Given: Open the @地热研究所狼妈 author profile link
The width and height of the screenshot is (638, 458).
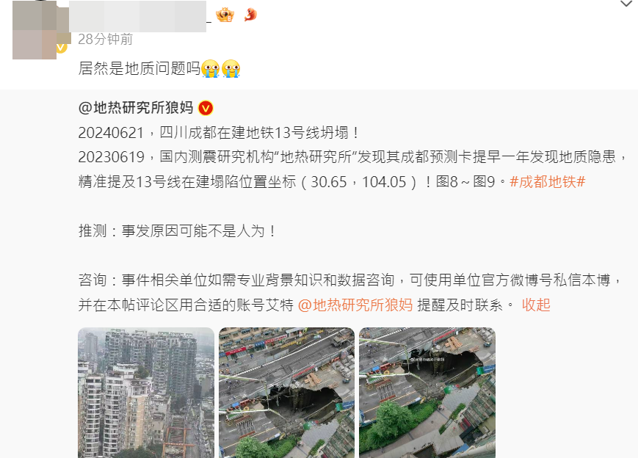Looking at the screenshot, I should point(136,108).
